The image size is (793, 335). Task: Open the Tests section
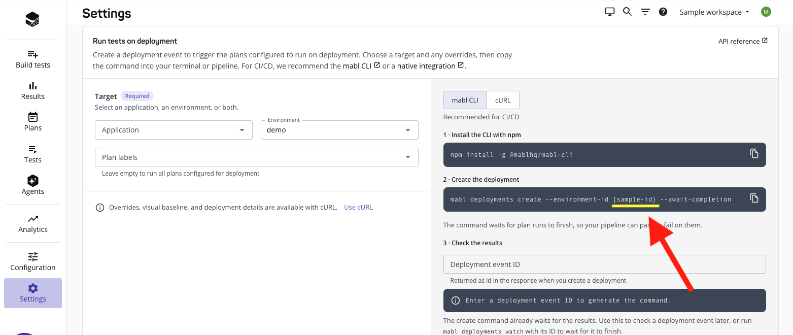pyautogui.click(x=33, y=154)
